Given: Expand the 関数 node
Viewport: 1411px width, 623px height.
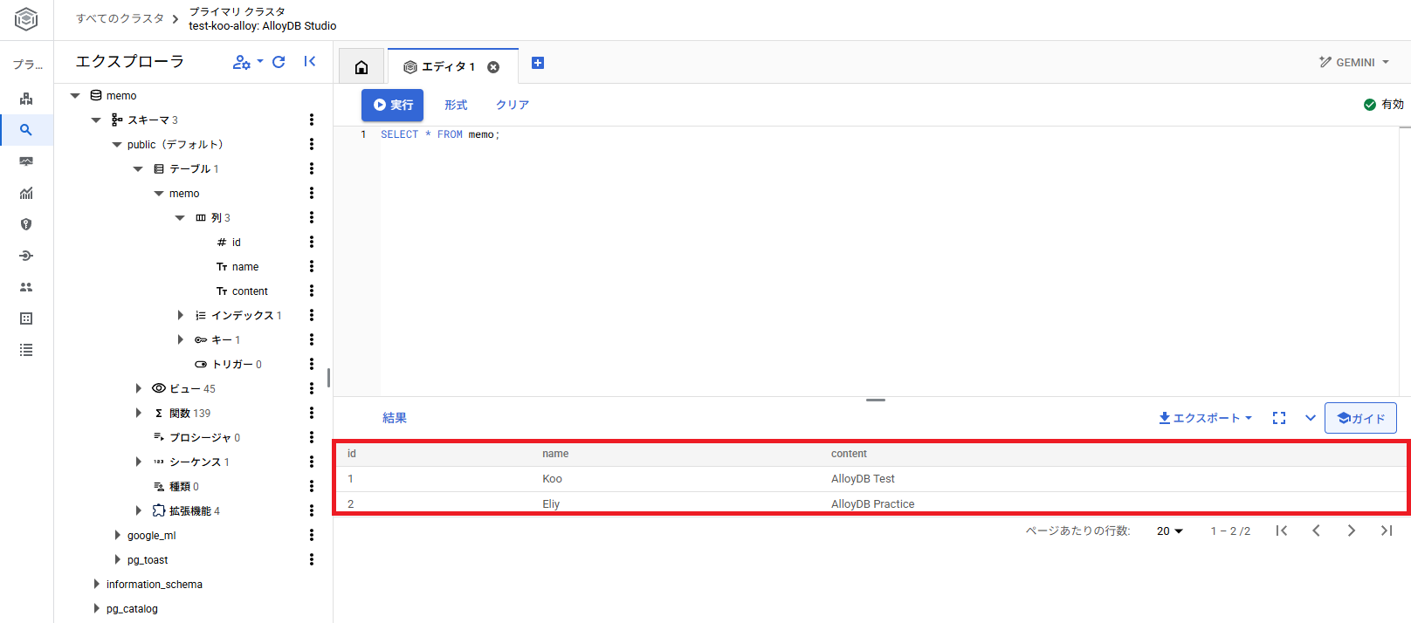Looking at the screenshot, I should tap(138, 413).
